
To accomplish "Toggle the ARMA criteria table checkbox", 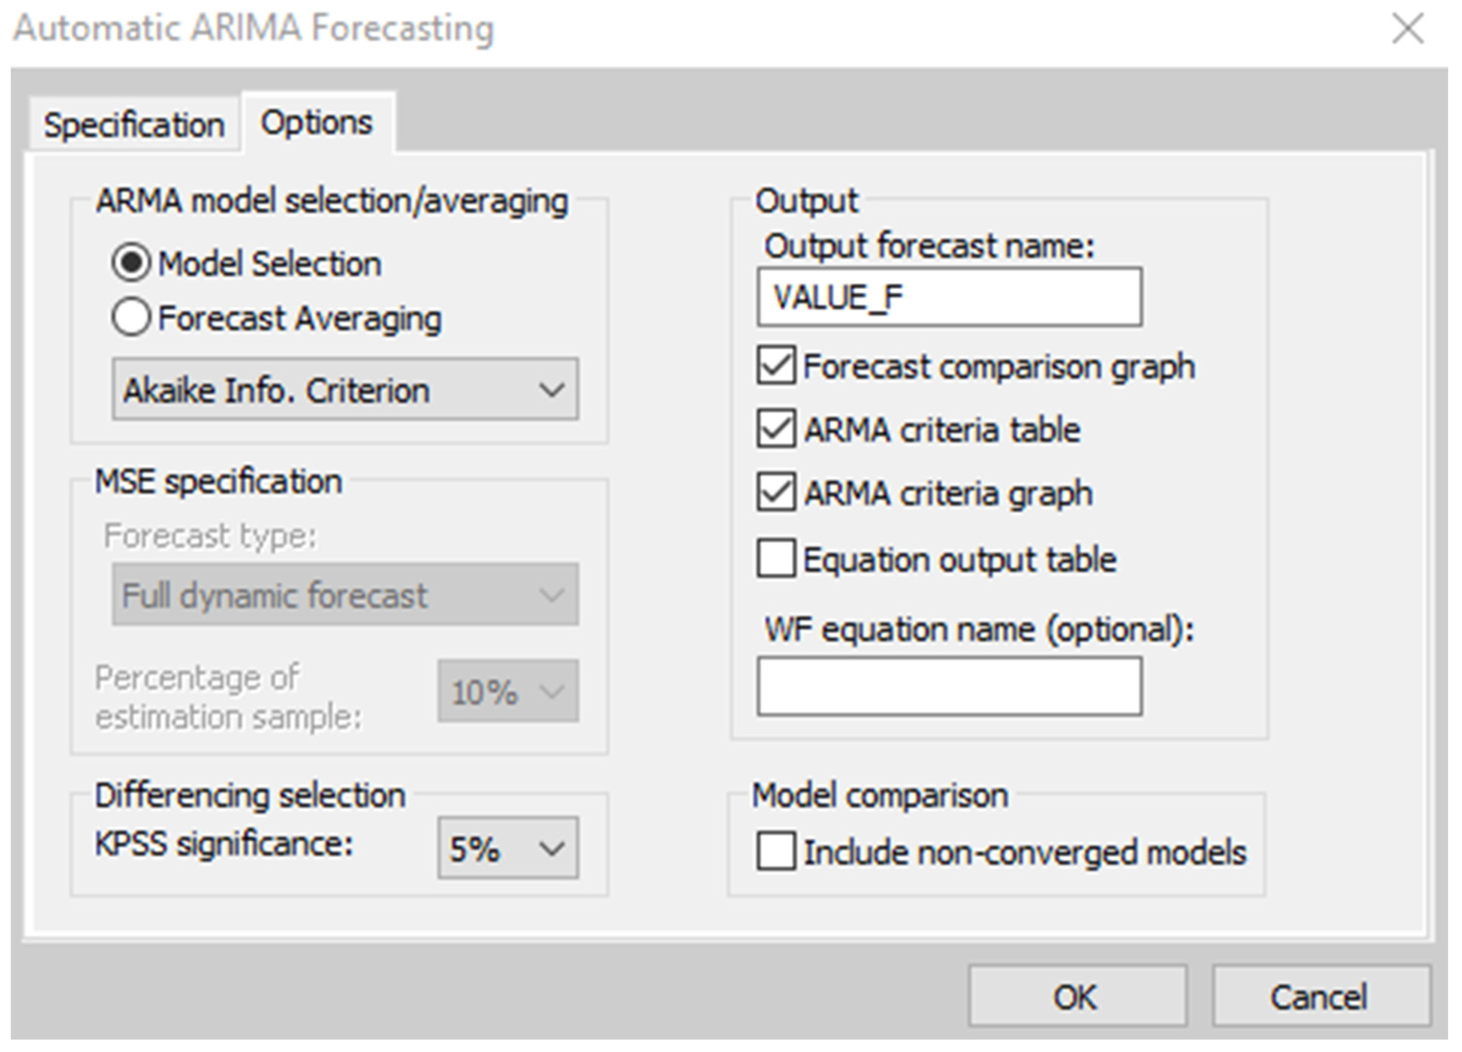I will click(775, 429).
